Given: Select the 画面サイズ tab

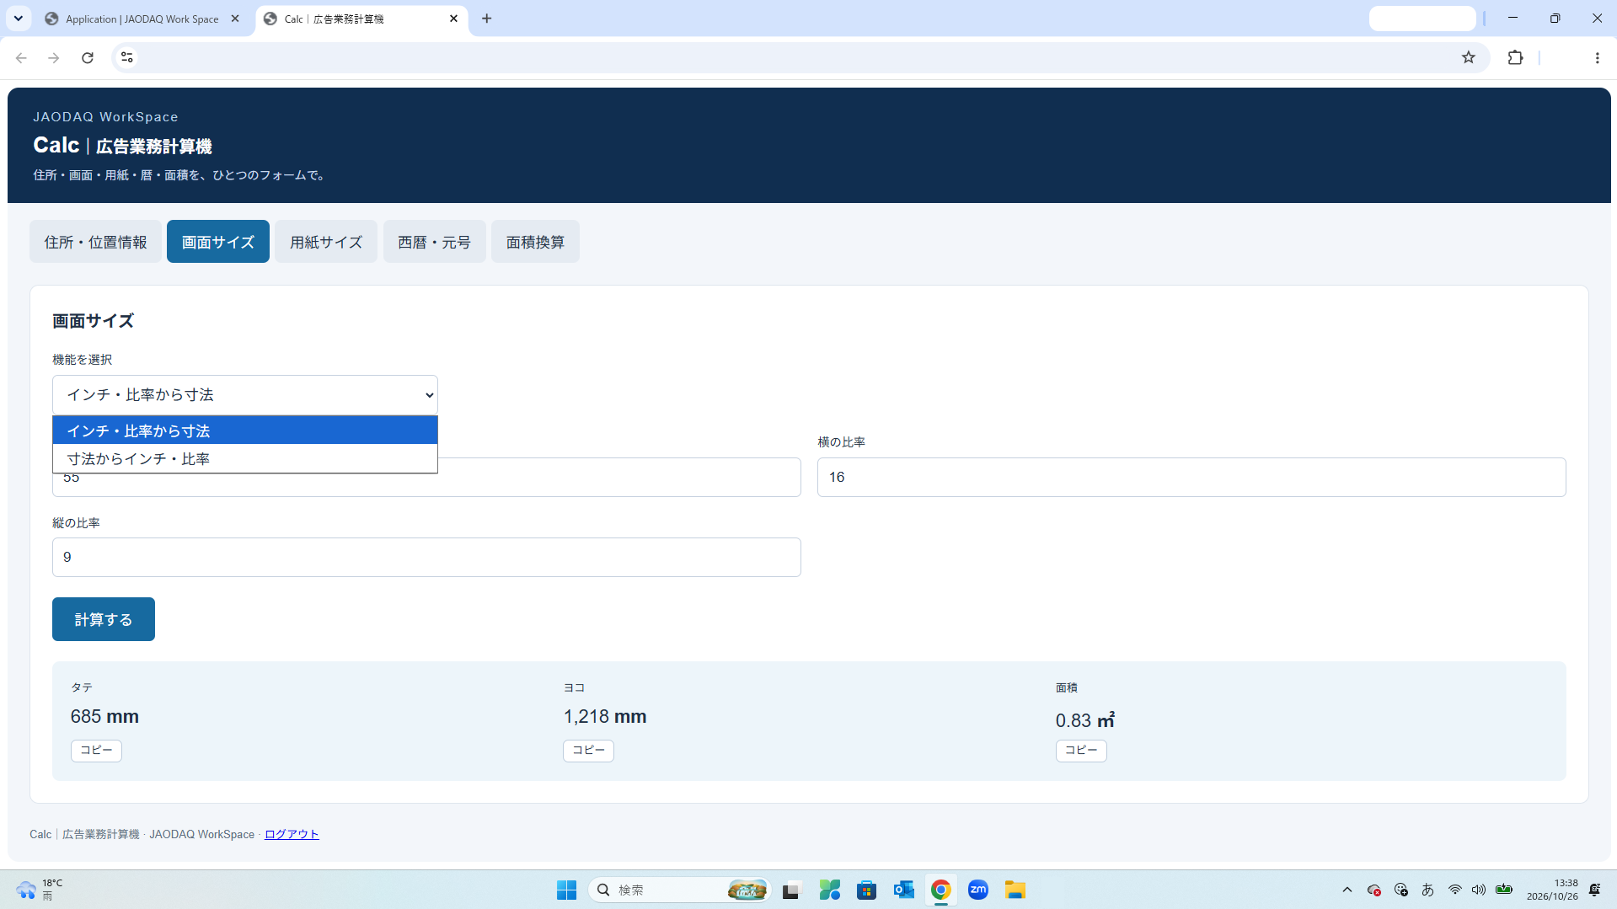Looking at the screenshot, I should click(218, 242).
